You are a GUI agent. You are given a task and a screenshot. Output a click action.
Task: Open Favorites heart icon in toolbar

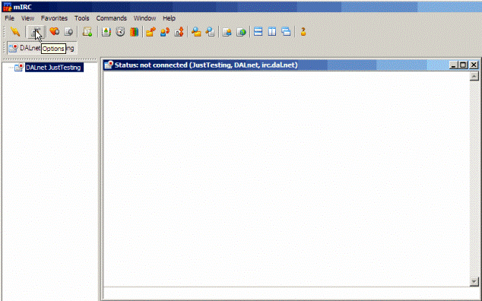tap(55, 32)
